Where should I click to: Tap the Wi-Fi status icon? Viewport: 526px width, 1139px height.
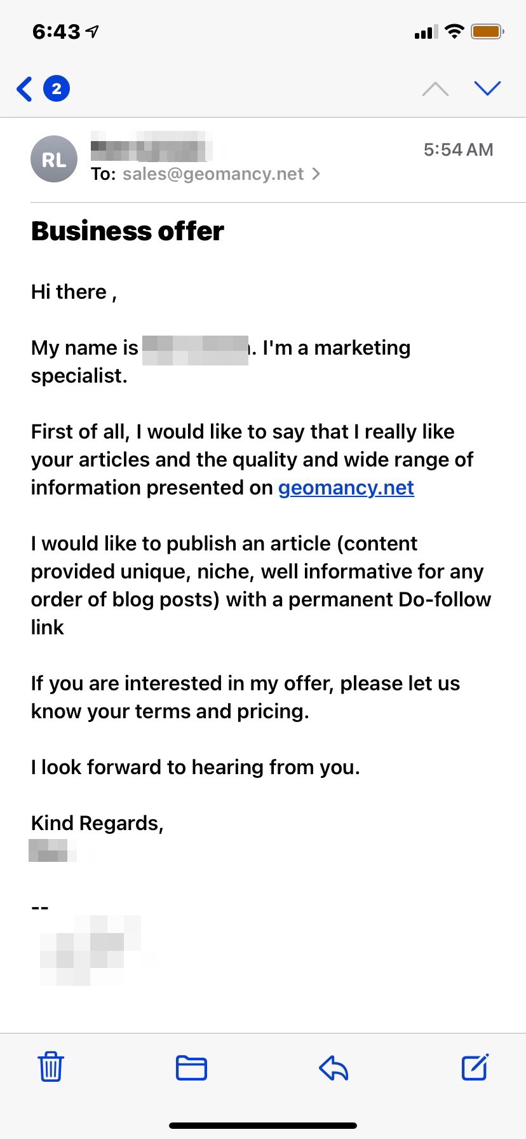click(x=454, y=31)
